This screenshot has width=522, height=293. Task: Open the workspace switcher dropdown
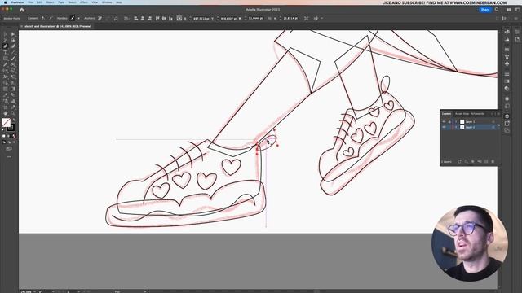pos(517,10)
